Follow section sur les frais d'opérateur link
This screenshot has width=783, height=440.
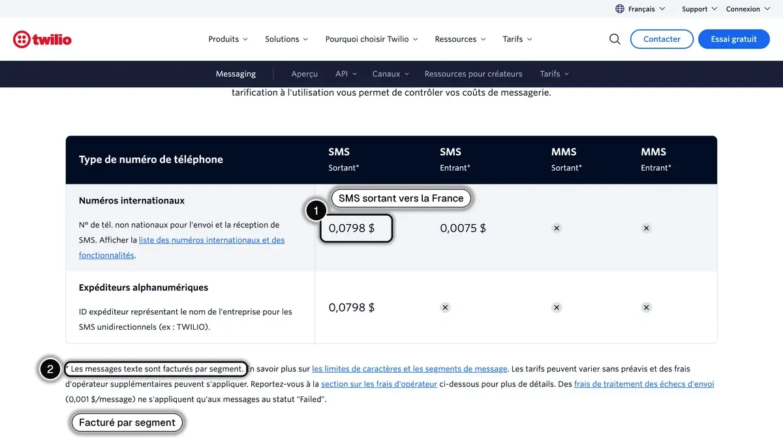(379, 385)
